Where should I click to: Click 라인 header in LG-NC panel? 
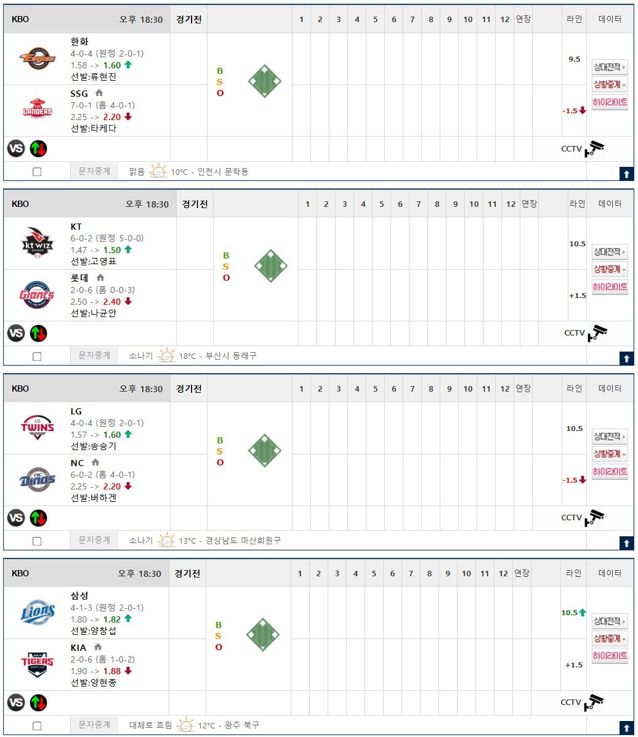[x=574, y=389]
